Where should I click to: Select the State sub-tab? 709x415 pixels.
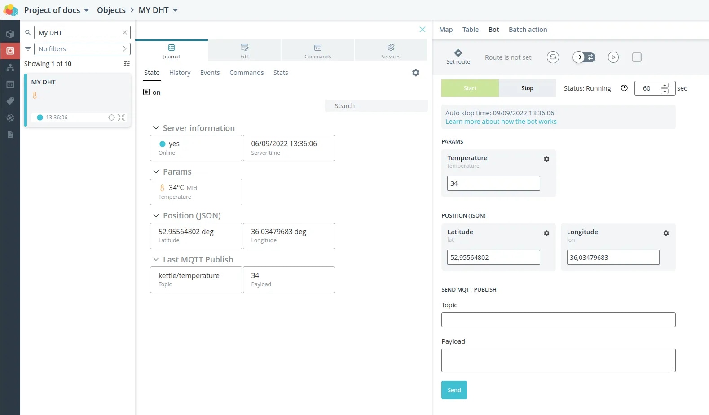point(152,73)
